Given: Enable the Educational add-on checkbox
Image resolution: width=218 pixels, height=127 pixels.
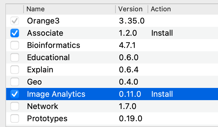Looking at the screenshot, I should 15,57.
